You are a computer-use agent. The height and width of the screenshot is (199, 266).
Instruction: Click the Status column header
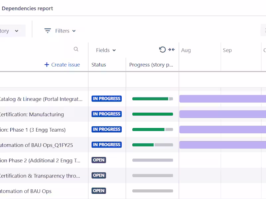tap(99, 65)
